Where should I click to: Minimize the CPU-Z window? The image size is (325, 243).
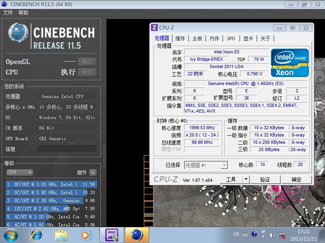pyautogui.click(x=279, y=28)
